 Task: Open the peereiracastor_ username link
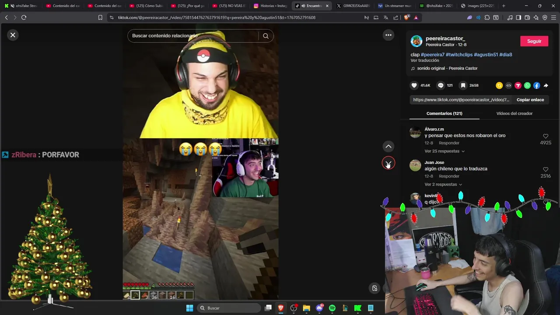tap(445, 38)
